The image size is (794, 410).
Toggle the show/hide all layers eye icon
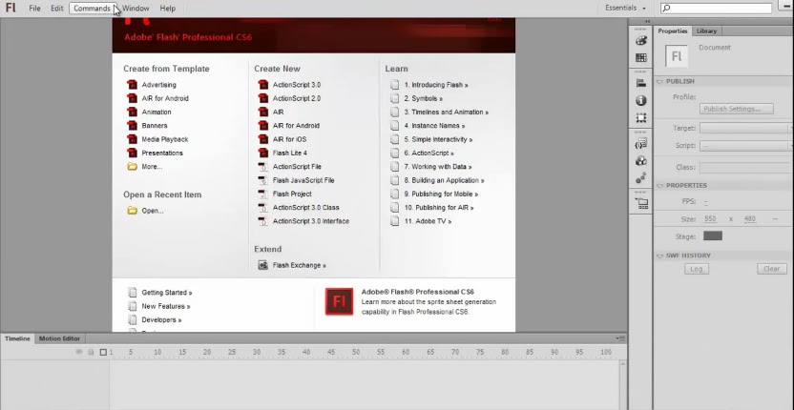tap(79, 352)
